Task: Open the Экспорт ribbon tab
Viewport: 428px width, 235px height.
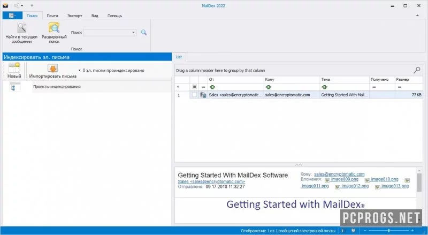Action: coord(74,16)
